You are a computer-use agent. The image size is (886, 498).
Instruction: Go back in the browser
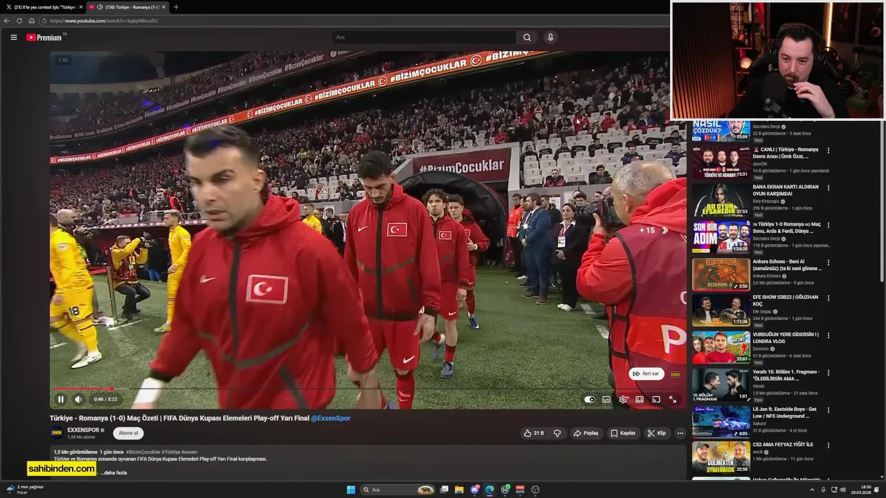(7, 21)
